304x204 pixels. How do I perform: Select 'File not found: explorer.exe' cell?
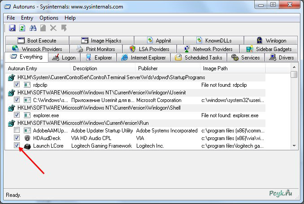[230, 115]
